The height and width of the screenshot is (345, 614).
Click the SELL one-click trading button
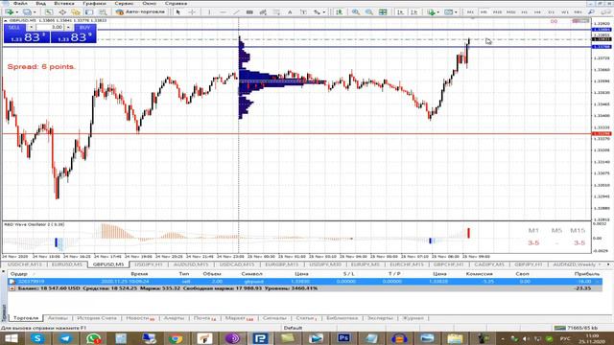click(14, 28)
